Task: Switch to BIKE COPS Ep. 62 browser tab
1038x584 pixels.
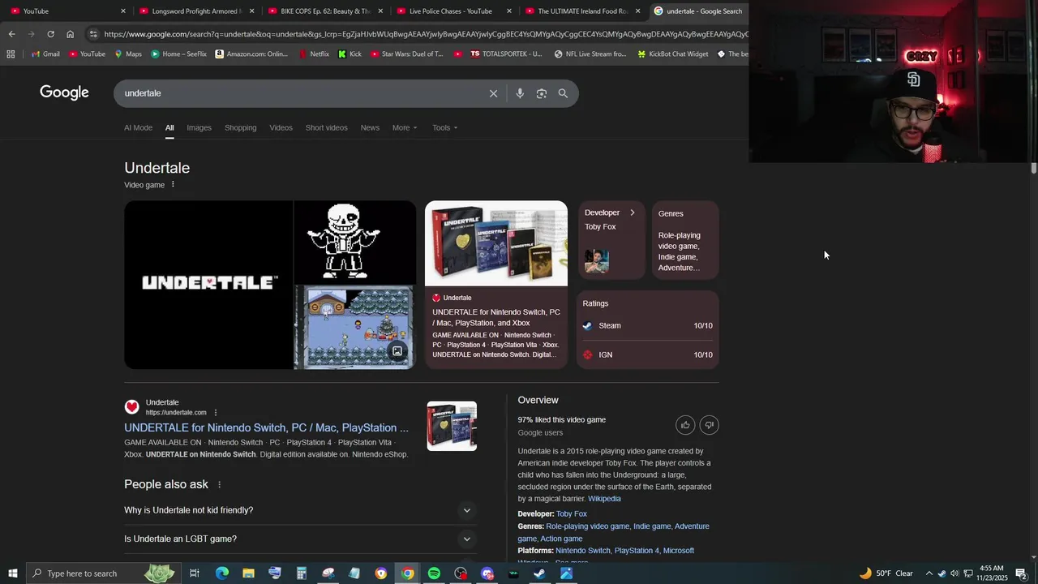Action: click(324, 11)
